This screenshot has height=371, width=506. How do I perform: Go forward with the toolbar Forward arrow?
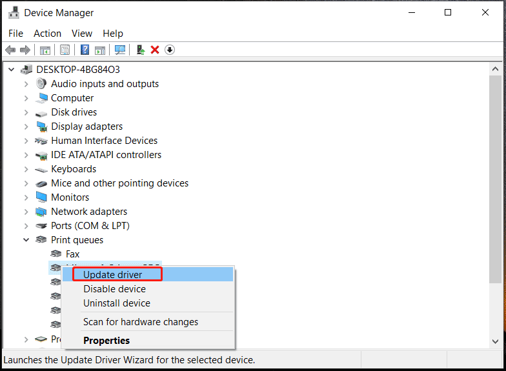tap(25, 50)
